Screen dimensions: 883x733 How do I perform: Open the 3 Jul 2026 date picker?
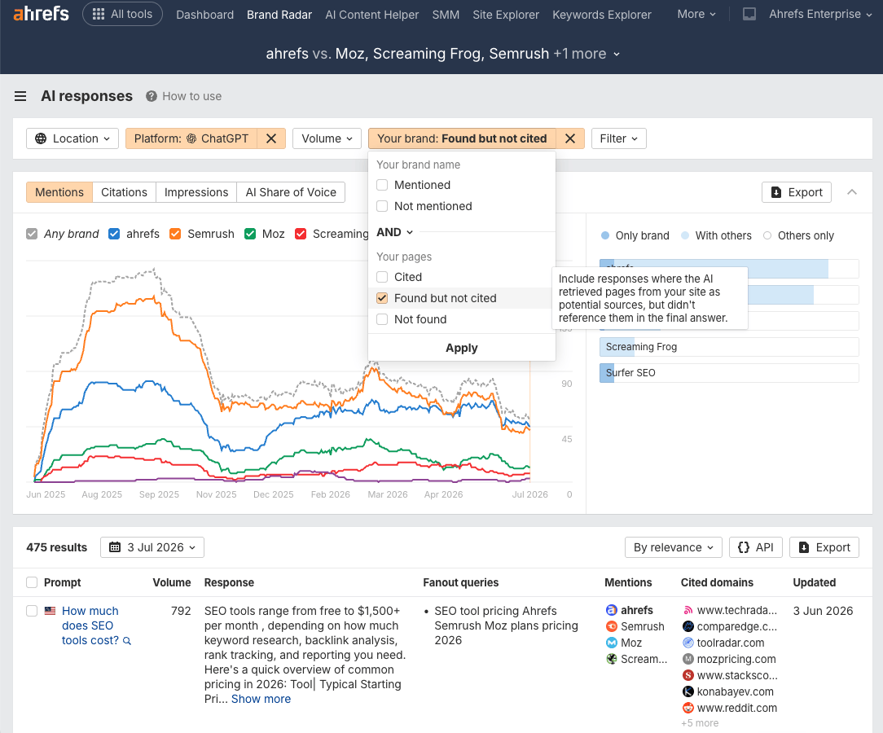click(x=152, y=548)
